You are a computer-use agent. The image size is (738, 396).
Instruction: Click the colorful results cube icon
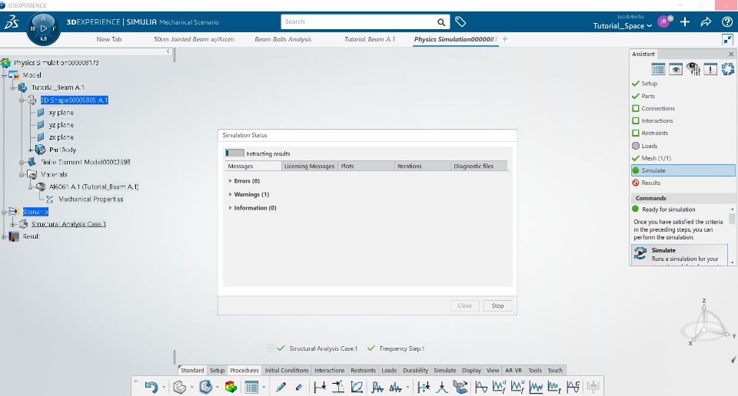click(231, 387)
